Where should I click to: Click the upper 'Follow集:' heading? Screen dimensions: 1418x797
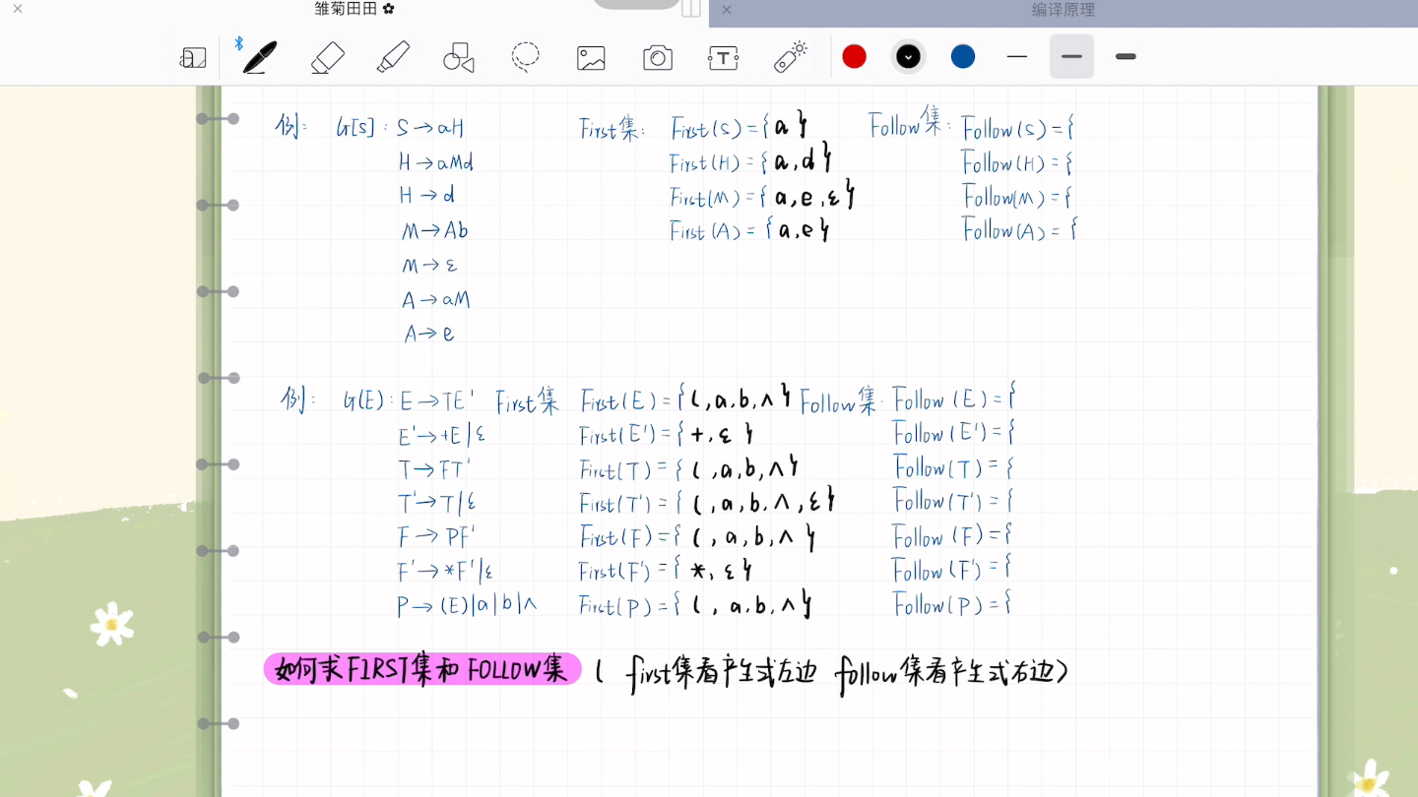pyautogui.click(x=910, y=125)
